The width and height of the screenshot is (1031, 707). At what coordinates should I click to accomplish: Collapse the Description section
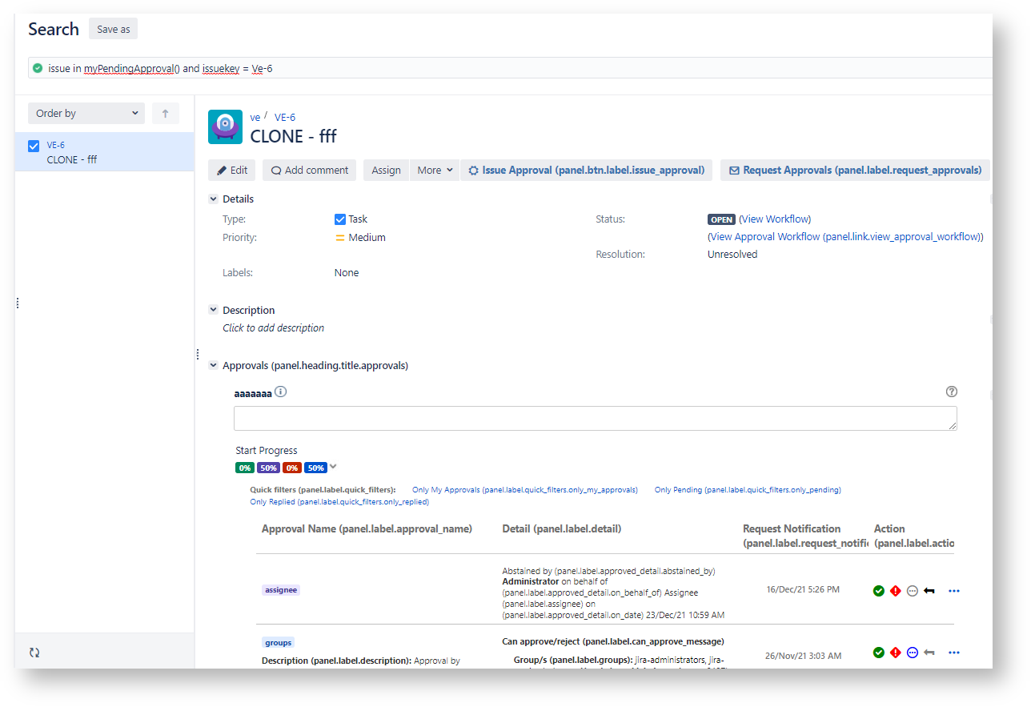213,310
